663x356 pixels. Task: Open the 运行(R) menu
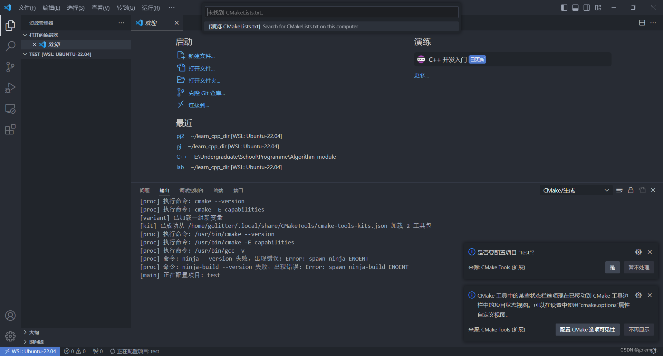click(151, 8)
